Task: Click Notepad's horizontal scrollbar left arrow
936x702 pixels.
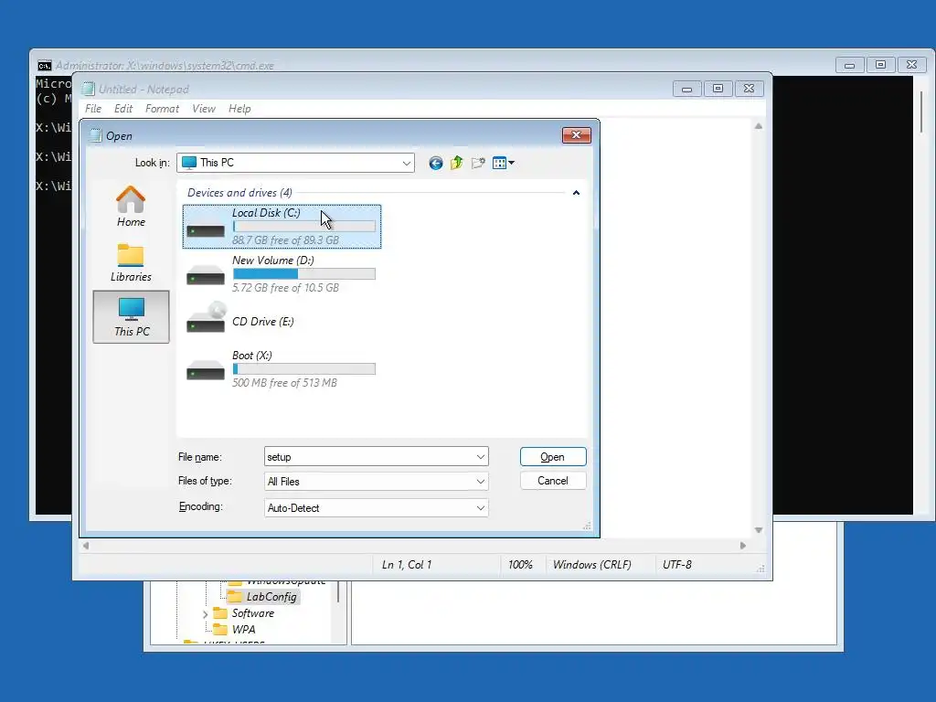Action: pos(86,546)
